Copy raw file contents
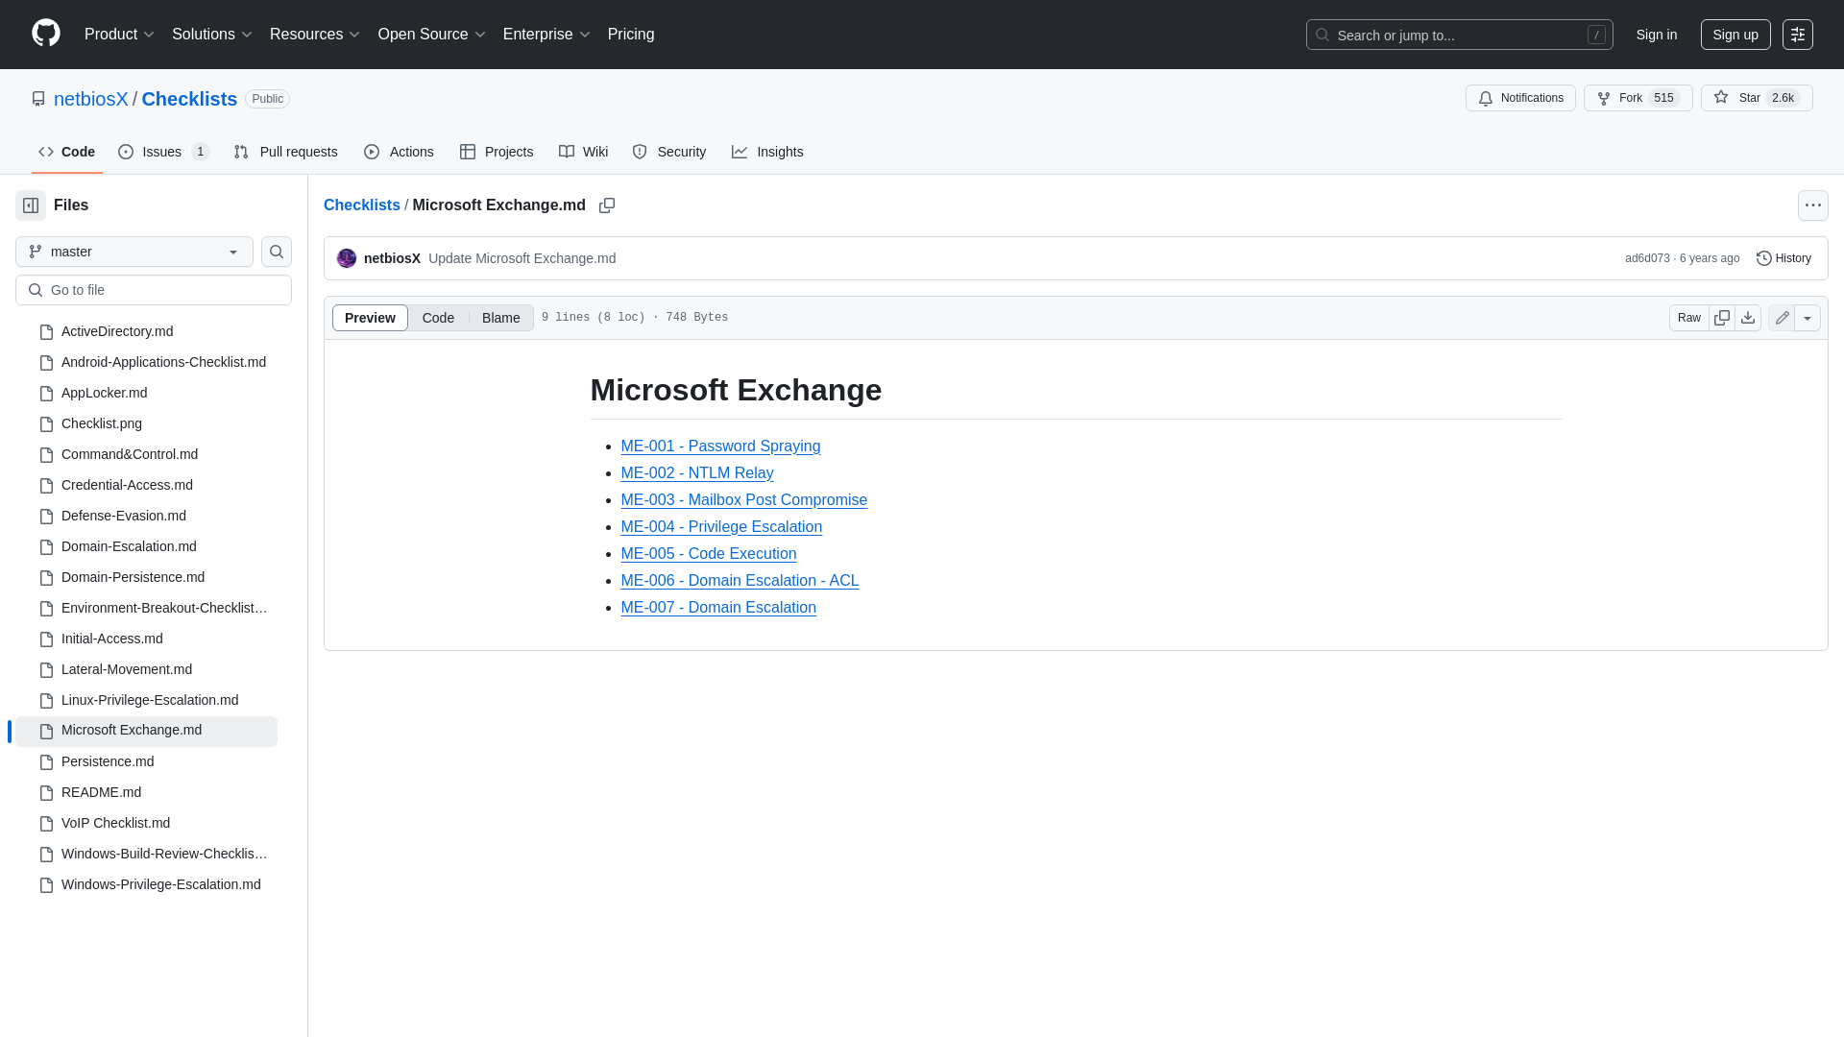Viewport: 1844px width, 1037px height. (1722, 318)
